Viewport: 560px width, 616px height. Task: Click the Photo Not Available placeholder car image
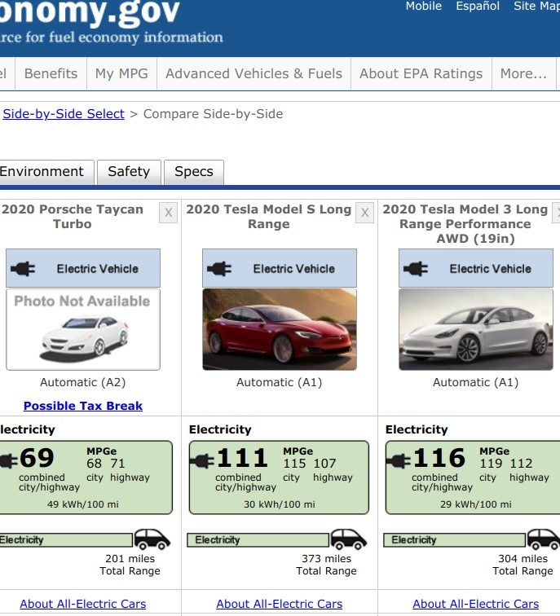point(83,330)
